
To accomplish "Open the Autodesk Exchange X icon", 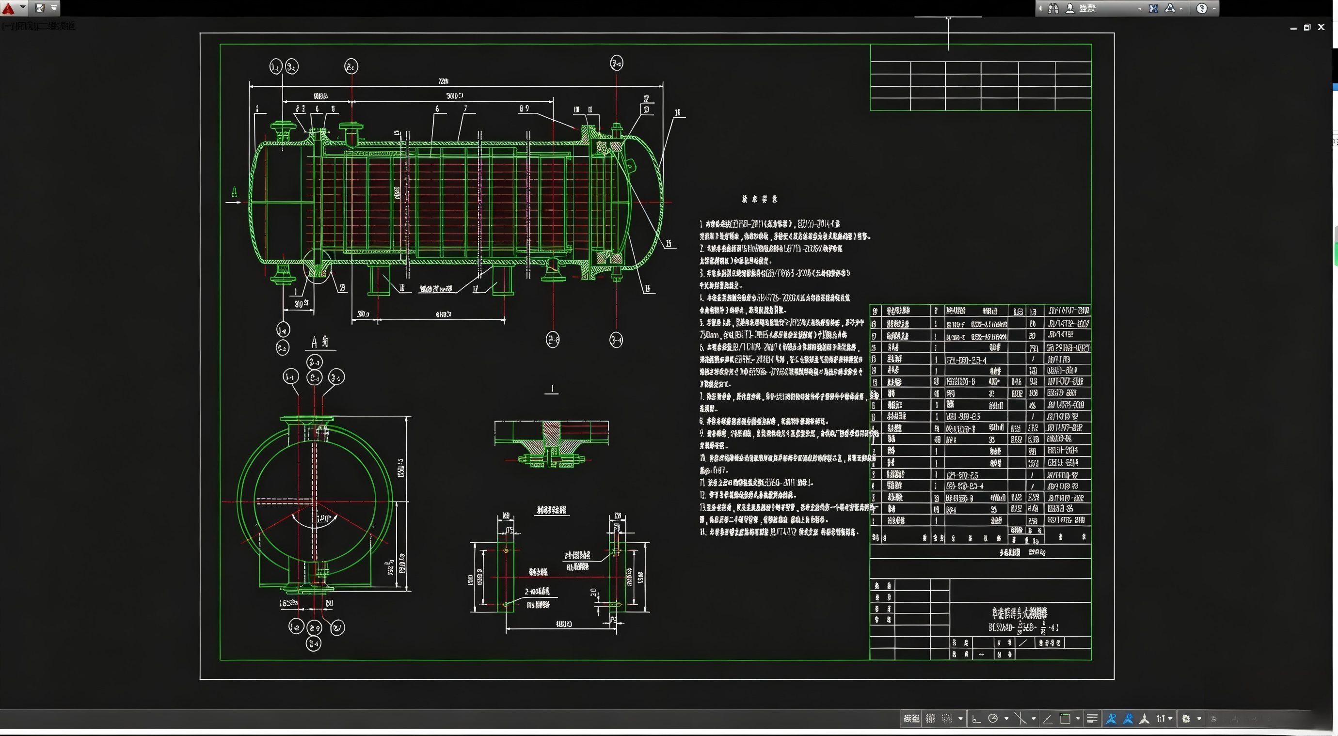I will click(1153, 8).
